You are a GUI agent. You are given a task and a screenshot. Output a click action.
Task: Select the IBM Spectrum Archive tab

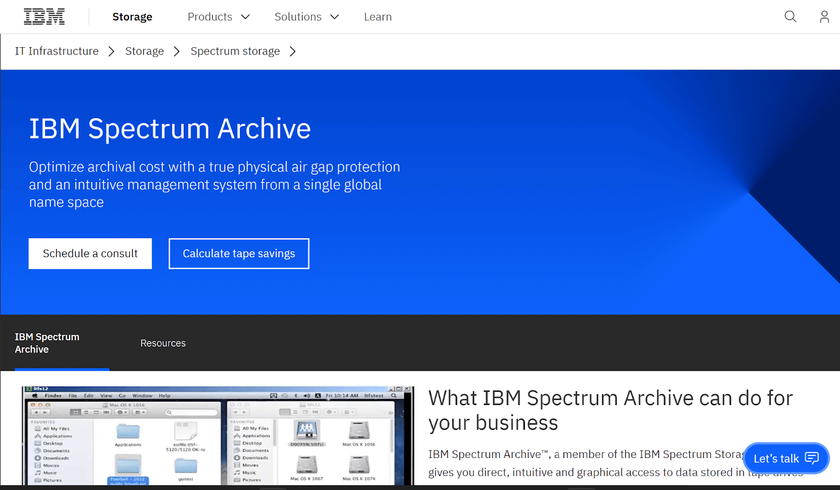pyautogui.click(x=47, y=343)
